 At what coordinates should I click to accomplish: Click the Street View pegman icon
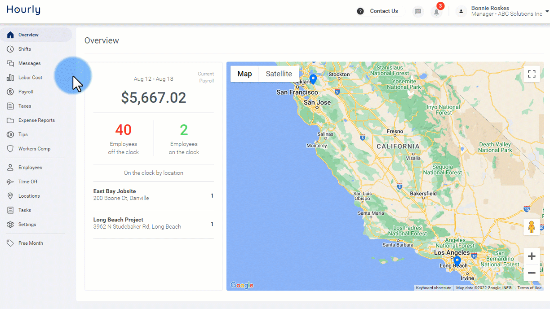click(532, 227)
